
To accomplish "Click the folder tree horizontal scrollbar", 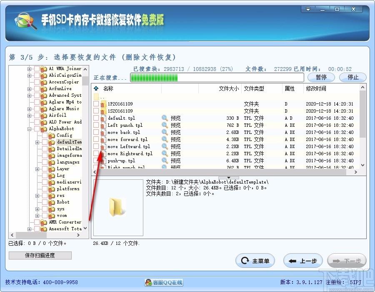I will pos(45,235).
